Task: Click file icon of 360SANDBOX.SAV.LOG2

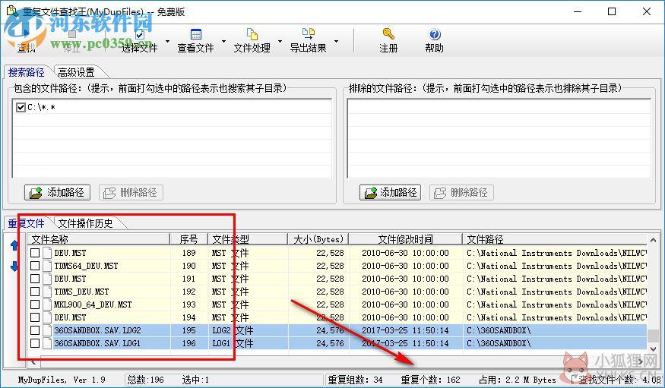Action: (x=46, y=330)
